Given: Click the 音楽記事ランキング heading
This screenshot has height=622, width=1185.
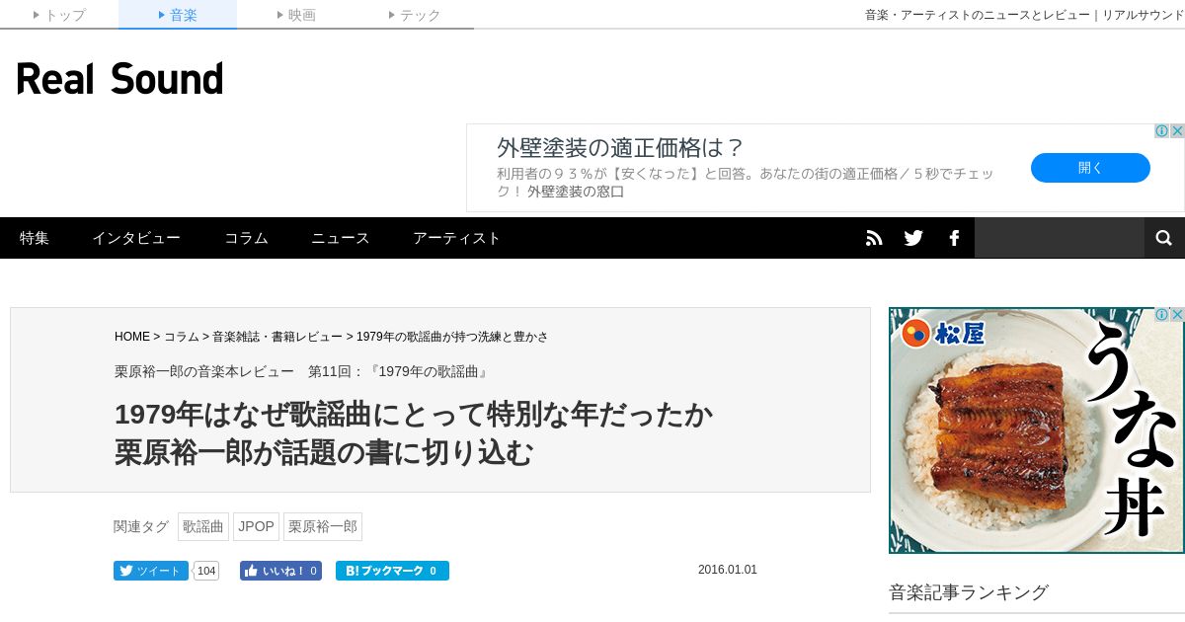Looking at the screenshot, I should coord(969,592).
